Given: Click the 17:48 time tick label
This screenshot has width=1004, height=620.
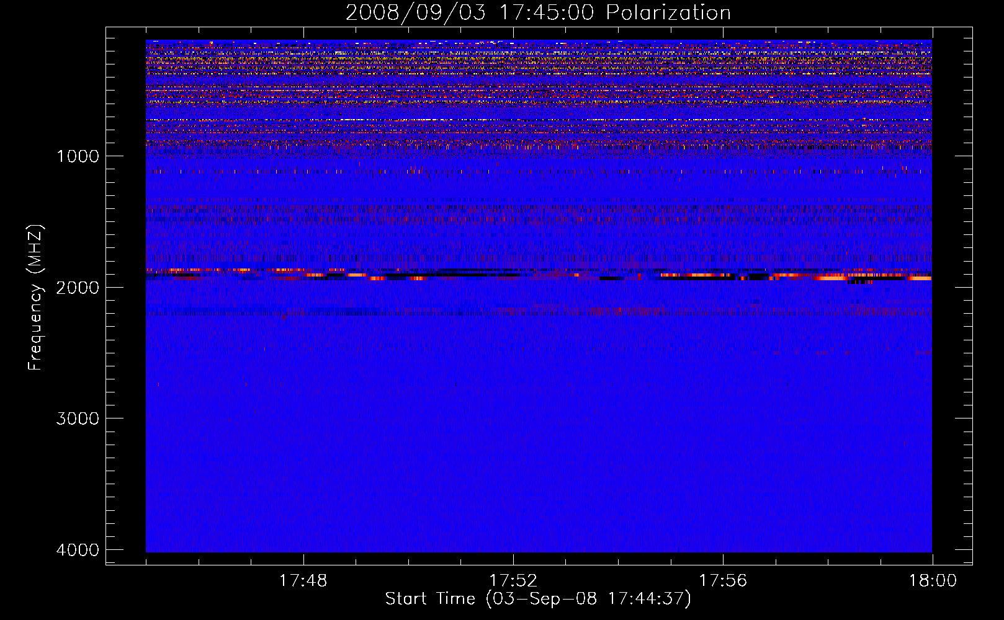Looking at the screenshot, I should pyautogui.click(x=303, y=581).
